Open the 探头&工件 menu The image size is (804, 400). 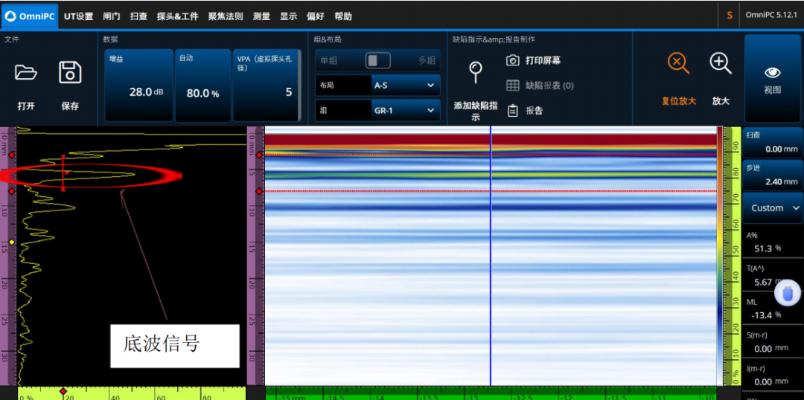pyautogui.click(x=177, y=16)
